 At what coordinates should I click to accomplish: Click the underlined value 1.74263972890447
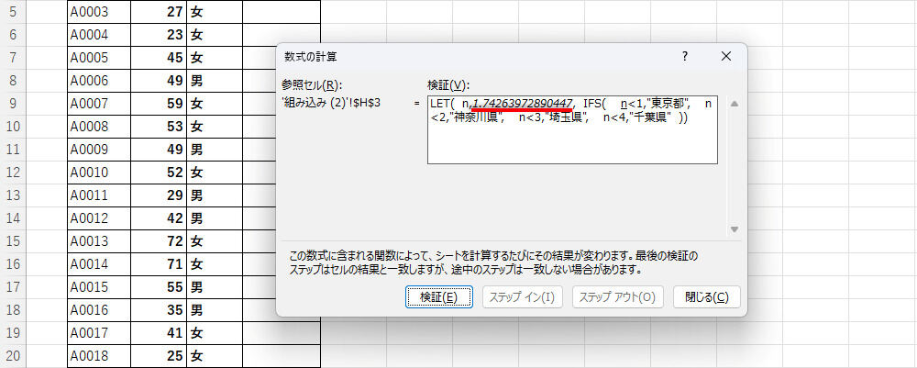click(x=523, y=104)
